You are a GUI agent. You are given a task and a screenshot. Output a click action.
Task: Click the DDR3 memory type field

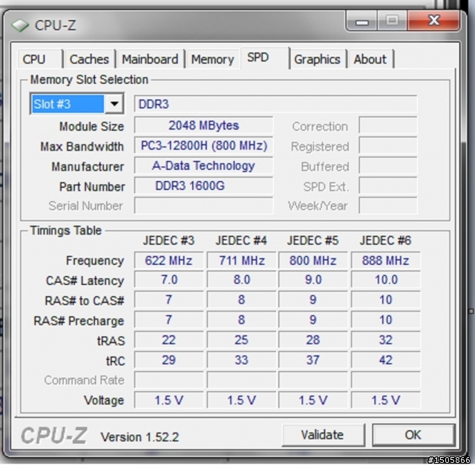(275, 104)
